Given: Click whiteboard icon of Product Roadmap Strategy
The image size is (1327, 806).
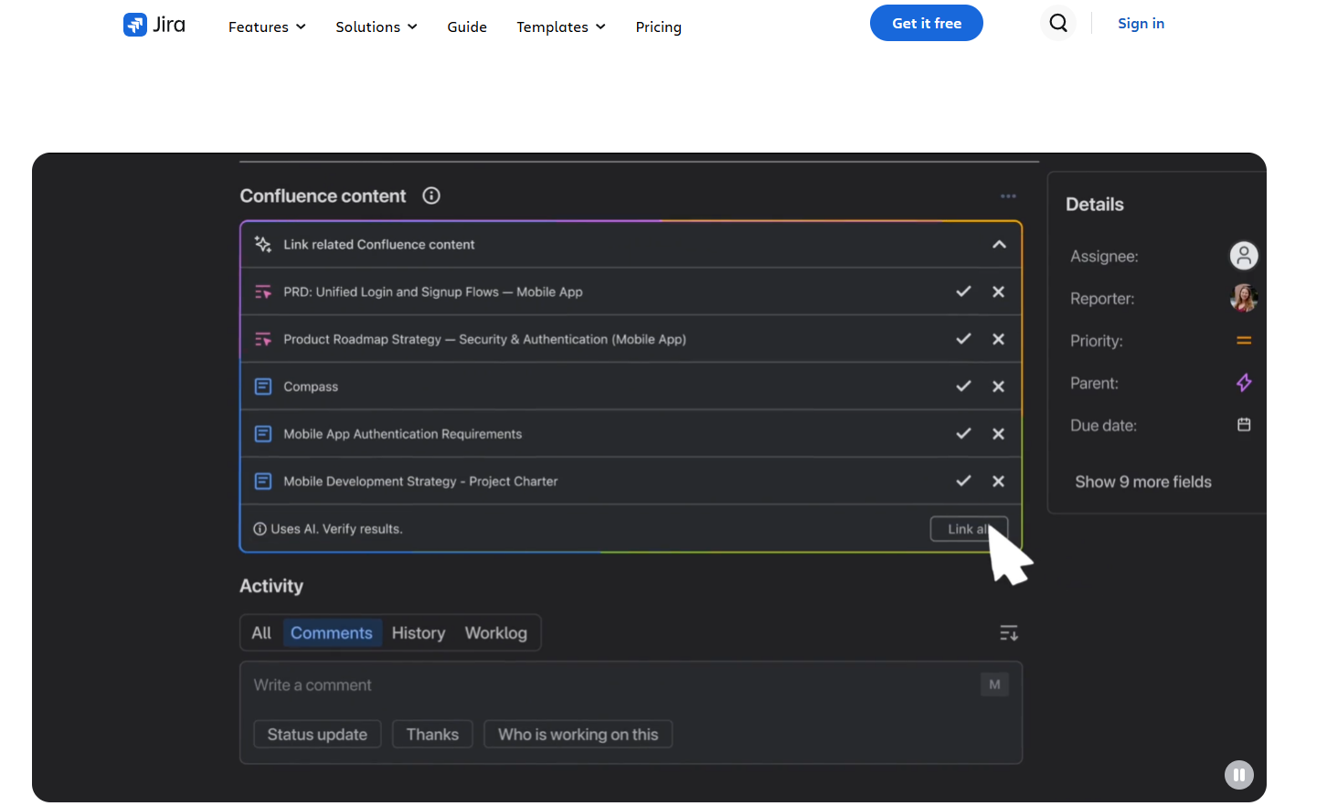Looking at the screenshot, I should (263, 339).
